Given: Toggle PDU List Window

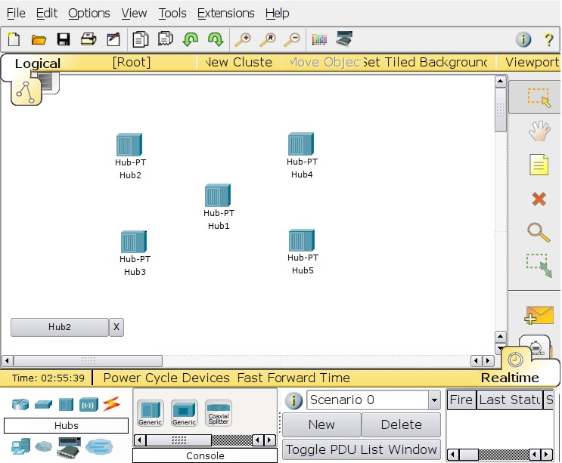Looking at the screenshot, I should (x=362, y=449).
